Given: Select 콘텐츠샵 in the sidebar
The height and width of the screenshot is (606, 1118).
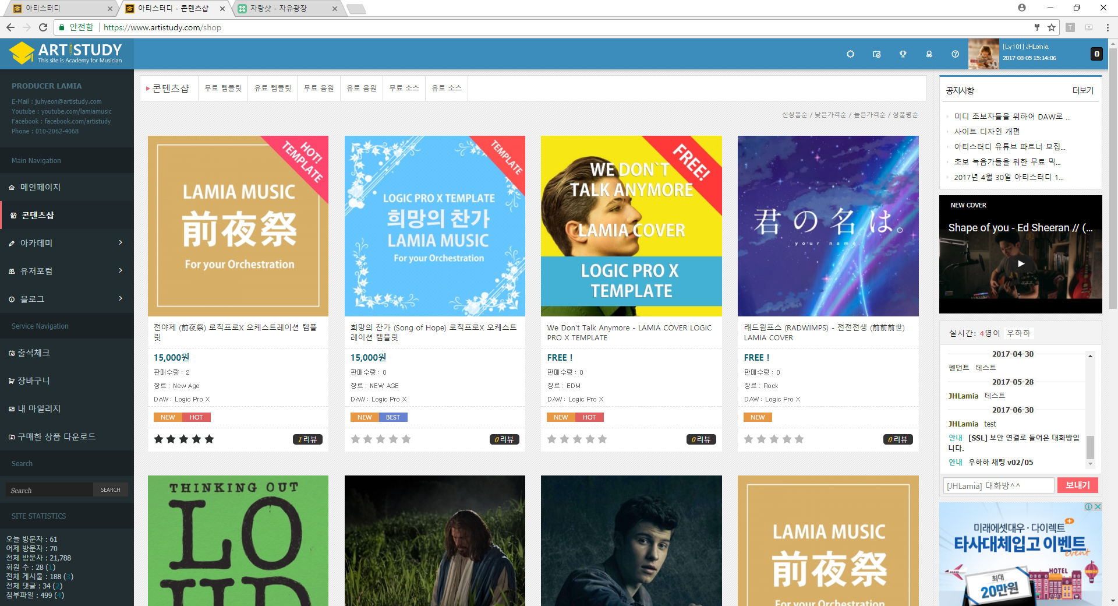Looking at the screenshot, I should point(67,215).
